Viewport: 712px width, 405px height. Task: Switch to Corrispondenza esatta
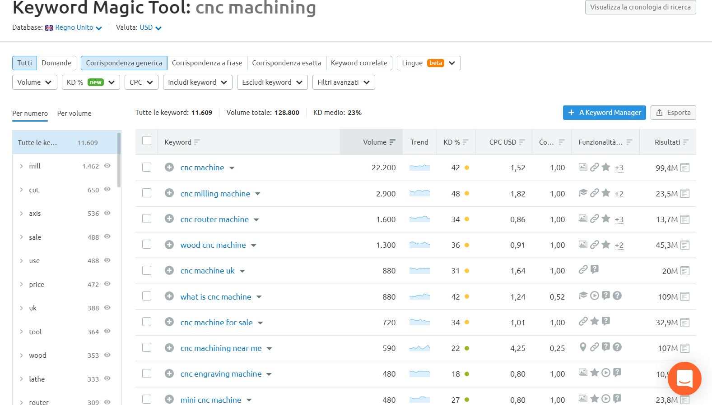[x=287, y=63]
